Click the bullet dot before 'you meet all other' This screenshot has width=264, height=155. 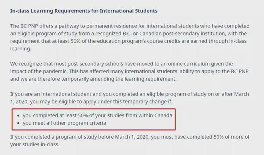pyautogui.click(x=18, y=123)
